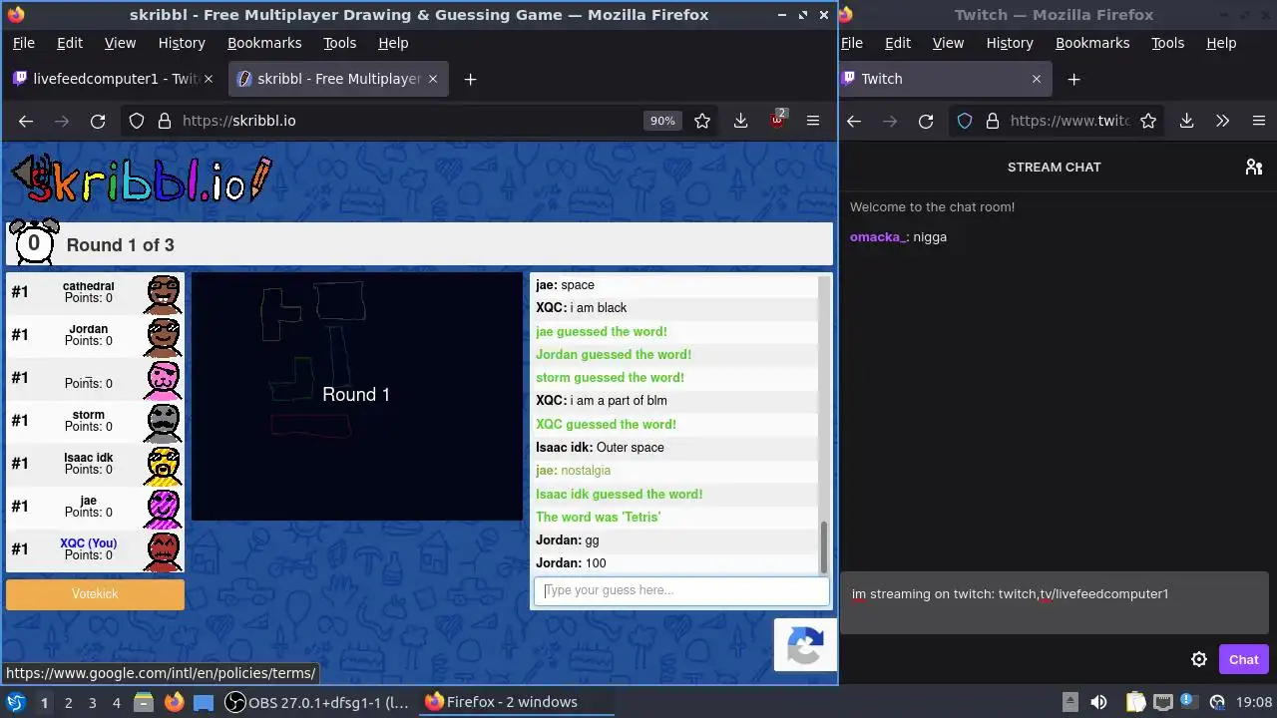Click the Type your guess here field
The height and width of the screenshot is (718, 1277).
click(x=681, y=590)
